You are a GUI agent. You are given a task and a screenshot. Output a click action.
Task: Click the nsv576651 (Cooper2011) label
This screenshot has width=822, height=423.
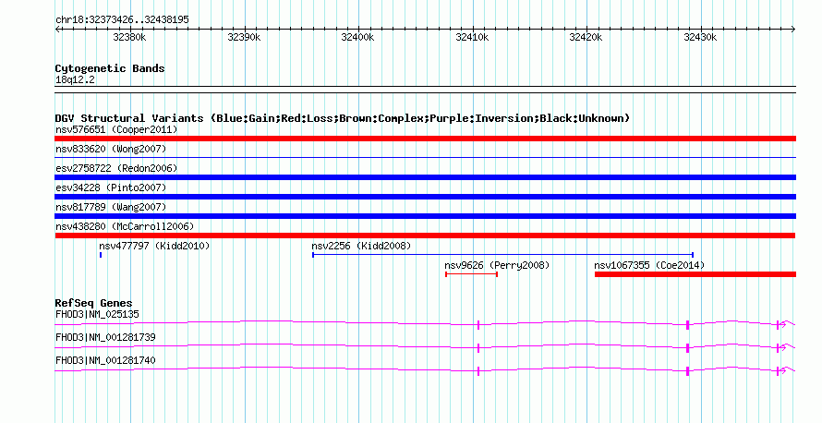pos(116,129)
